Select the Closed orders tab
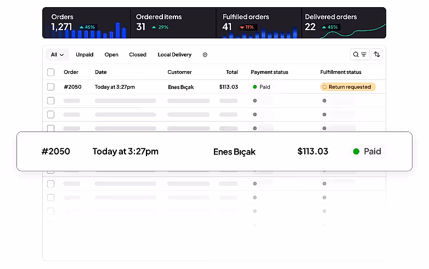Image resolution: width=429 pixels, height=269 pixels. (138, 55)
